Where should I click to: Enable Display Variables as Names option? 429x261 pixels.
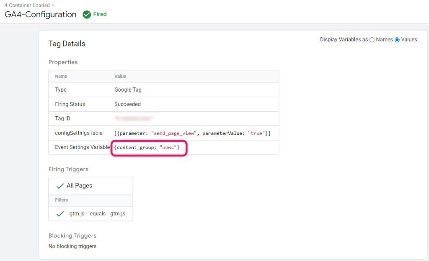372,39
